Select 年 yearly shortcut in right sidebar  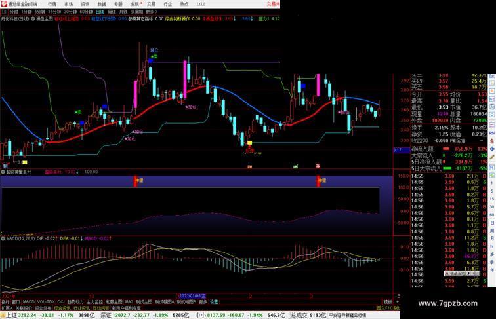pos(492,270)
